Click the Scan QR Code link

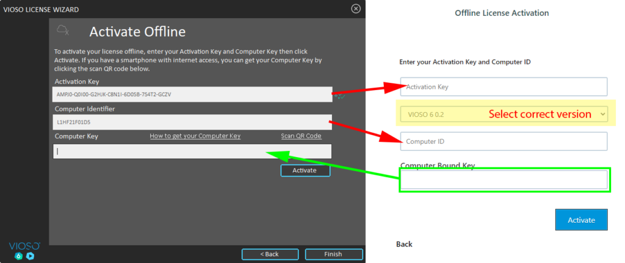coord(301,136)
